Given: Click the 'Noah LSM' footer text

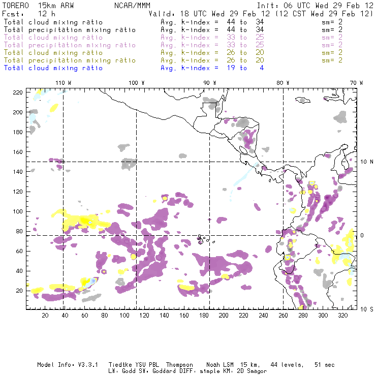Looking at the screenshot, I should (x=220, y=365).
